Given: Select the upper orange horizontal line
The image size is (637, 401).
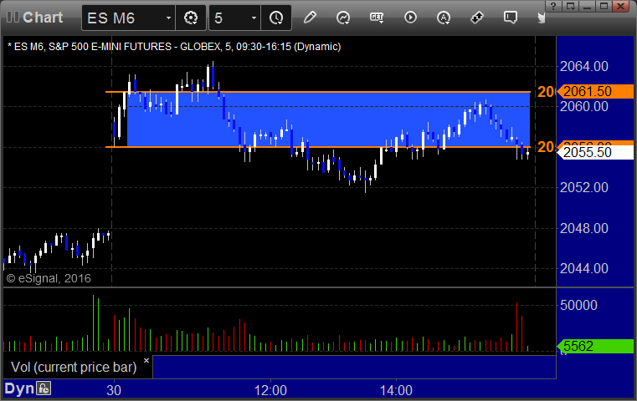Looking at the screenshot, I should pos(318,92).
